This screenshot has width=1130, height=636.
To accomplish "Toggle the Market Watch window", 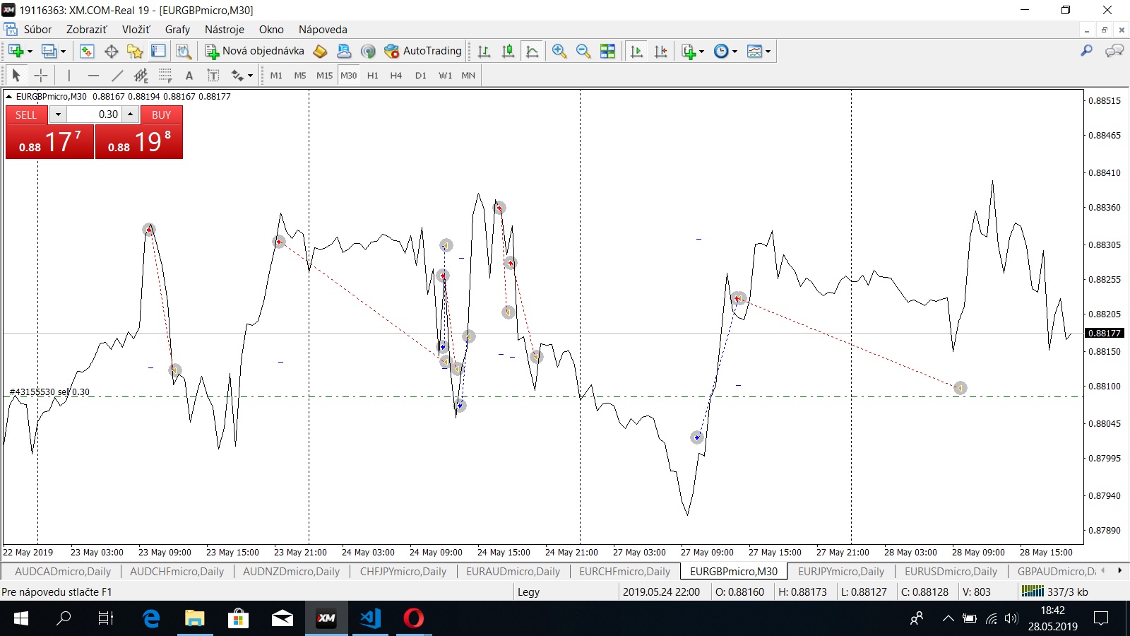I will click(x=87, y=51).
